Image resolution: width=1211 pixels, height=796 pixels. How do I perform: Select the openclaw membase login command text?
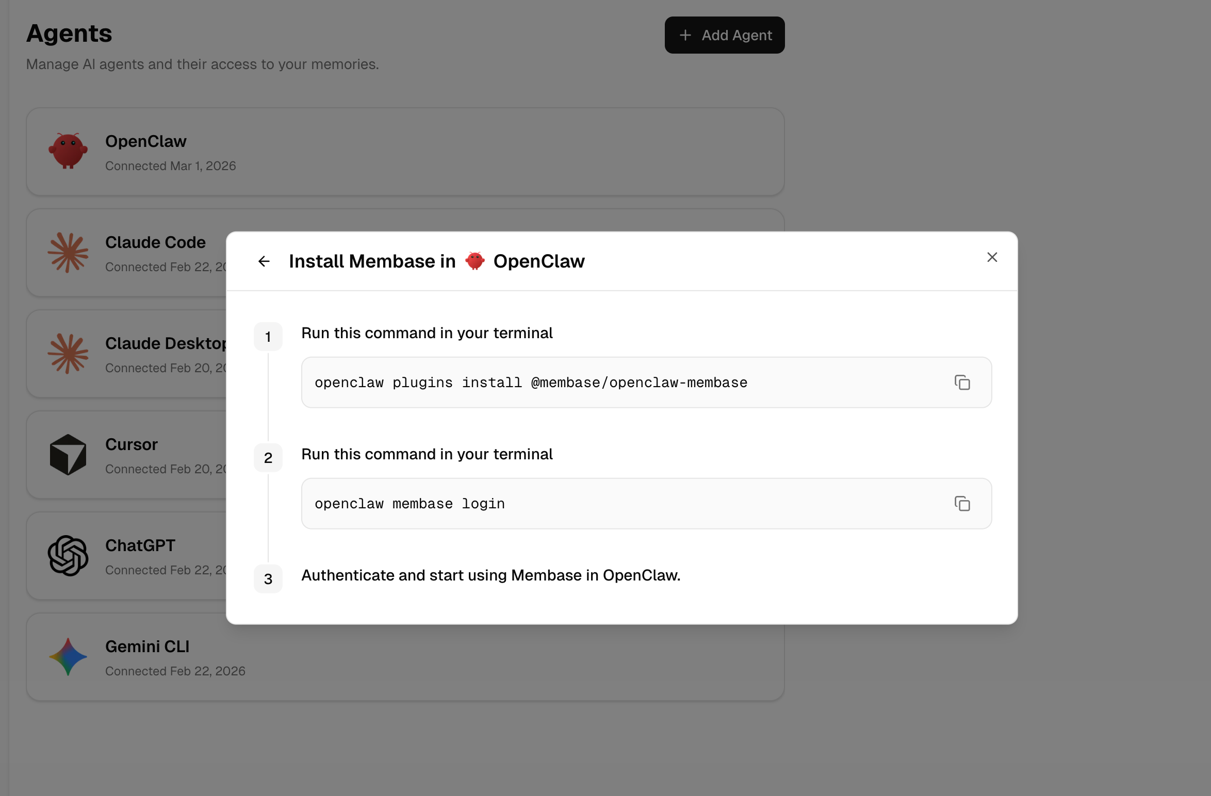(410, 504)
